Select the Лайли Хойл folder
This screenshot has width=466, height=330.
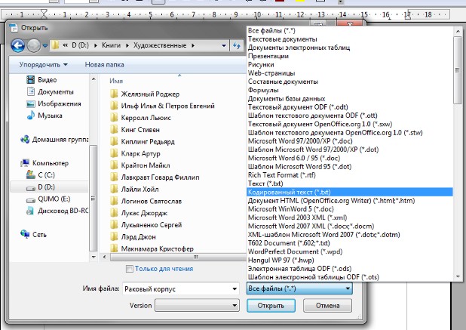point(134,190)
